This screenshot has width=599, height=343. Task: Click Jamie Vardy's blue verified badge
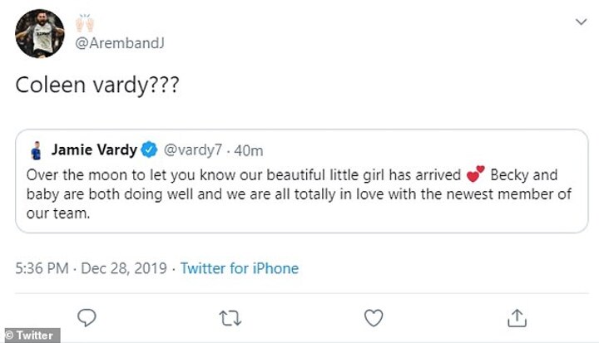point(149,150)
